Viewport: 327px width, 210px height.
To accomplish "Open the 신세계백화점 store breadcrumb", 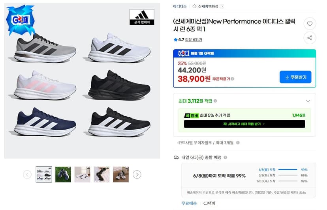I will tap(208, 6).
